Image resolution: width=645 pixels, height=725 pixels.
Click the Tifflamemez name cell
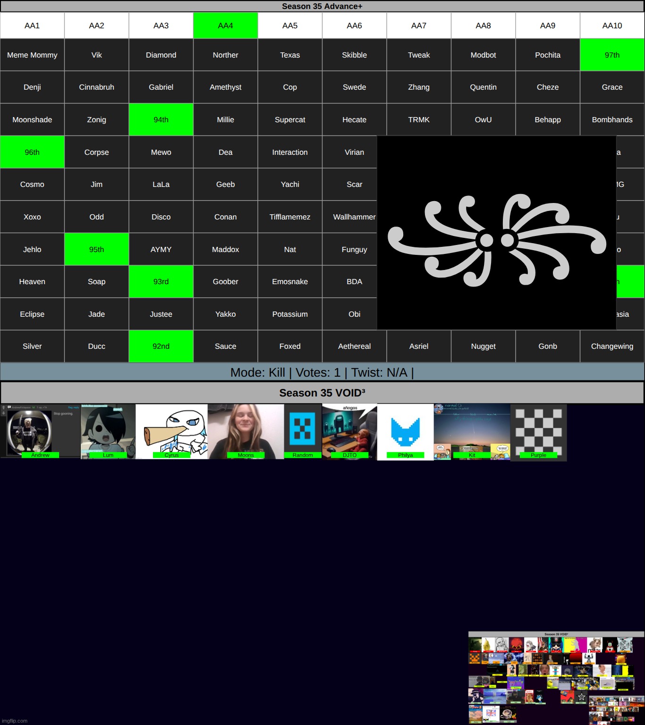[290, 217]
